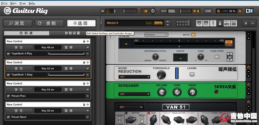The height and width of the screenshot is (125, 259).
Task: Toggle the PRST preset volume icon
Action: 227,23
